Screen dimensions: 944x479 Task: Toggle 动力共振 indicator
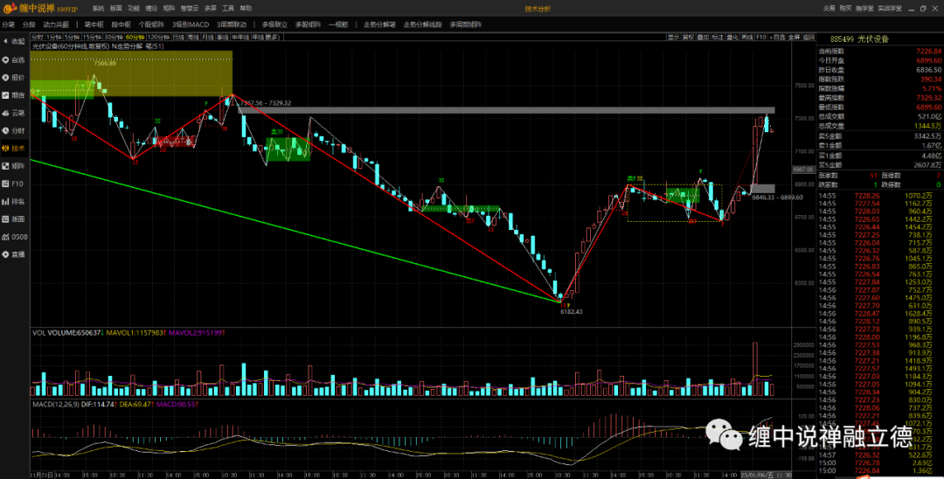[x=56, y=24]
